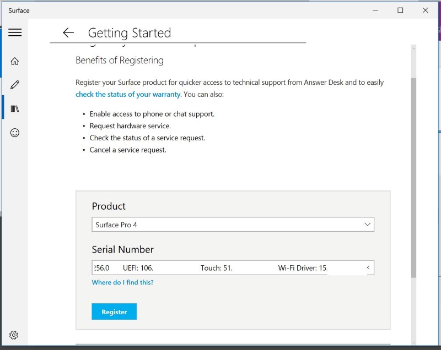Go back using the arrow
The width and height of the screenshot is (441, 350).
click(x=68, y=33)
